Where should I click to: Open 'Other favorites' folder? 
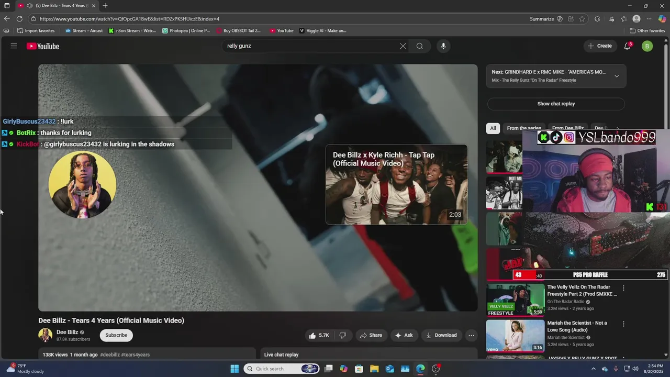pos(647,30)
